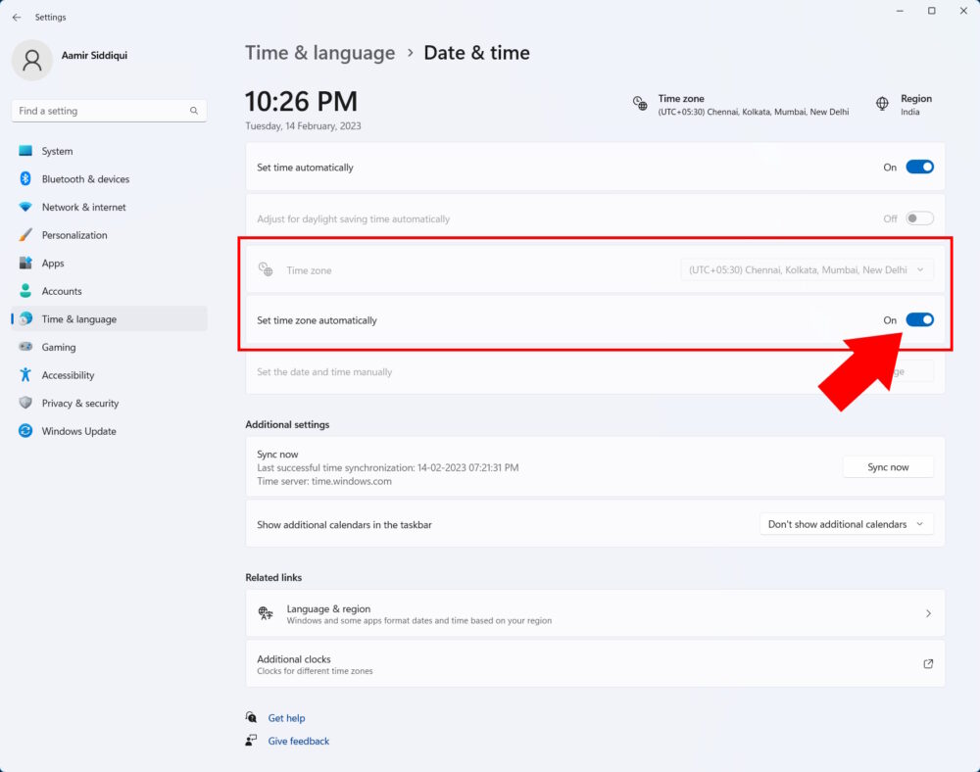Click the Network wifi icon
This screenshot has height=772, width=980.
tap(25, 207)
